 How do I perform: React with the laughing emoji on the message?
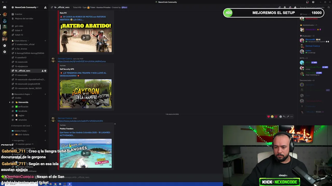point(272,117)
